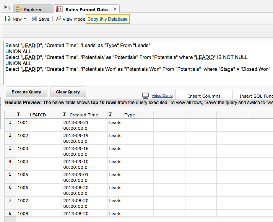Close the Sales Funnel Data tab
Viewport: 273px width, 222px height.
[115, 9]
